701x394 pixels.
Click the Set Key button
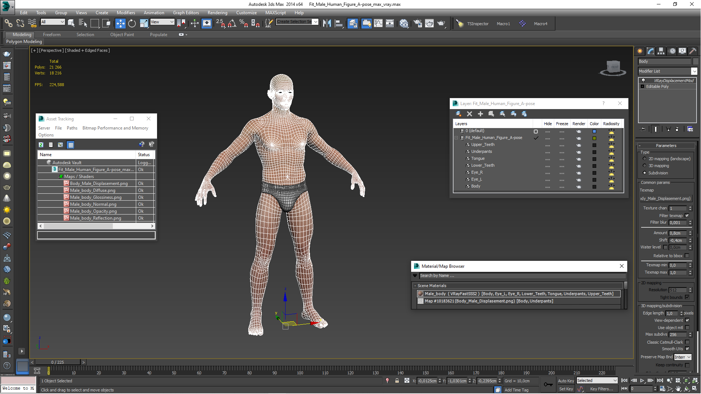tap(566, 389)
